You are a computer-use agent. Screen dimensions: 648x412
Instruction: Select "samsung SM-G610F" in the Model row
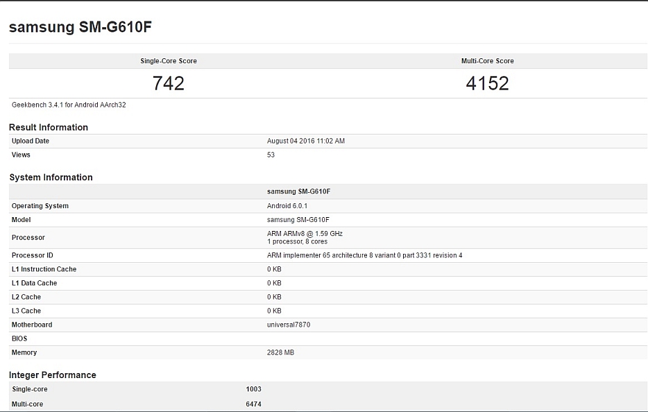pos(298,220)
